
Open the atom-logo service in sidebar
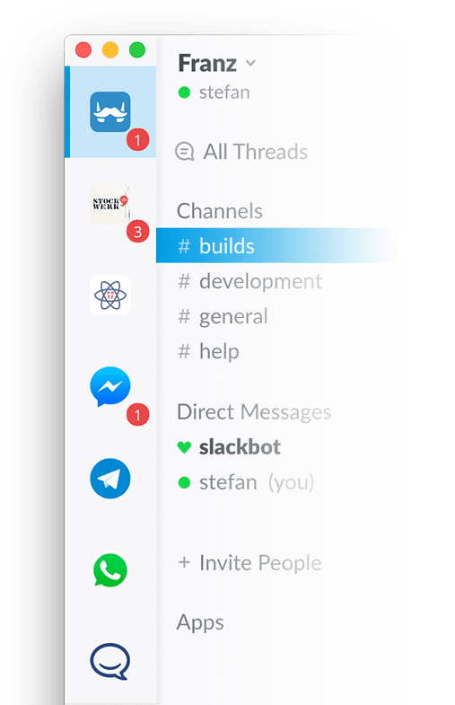click(x=110, y=295)
